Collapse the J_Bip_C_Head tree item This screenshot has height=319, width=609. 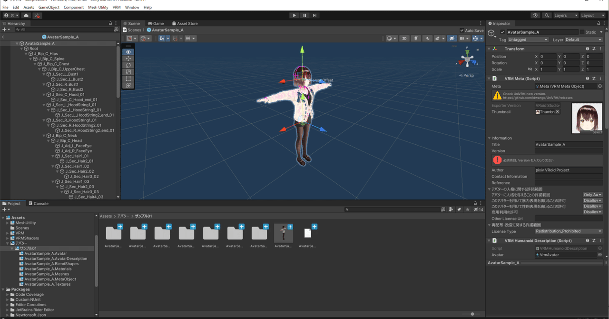click(48, 140)
